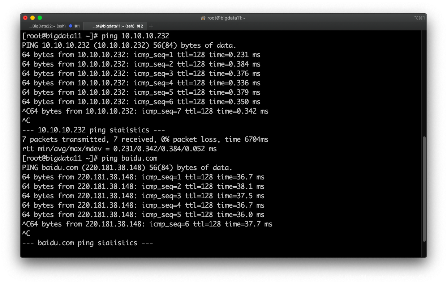The width and height of the screenshot is (447, 284).
Task: Click the command text 'ping 10.10.10.232'
Action: tap(135, 36)
